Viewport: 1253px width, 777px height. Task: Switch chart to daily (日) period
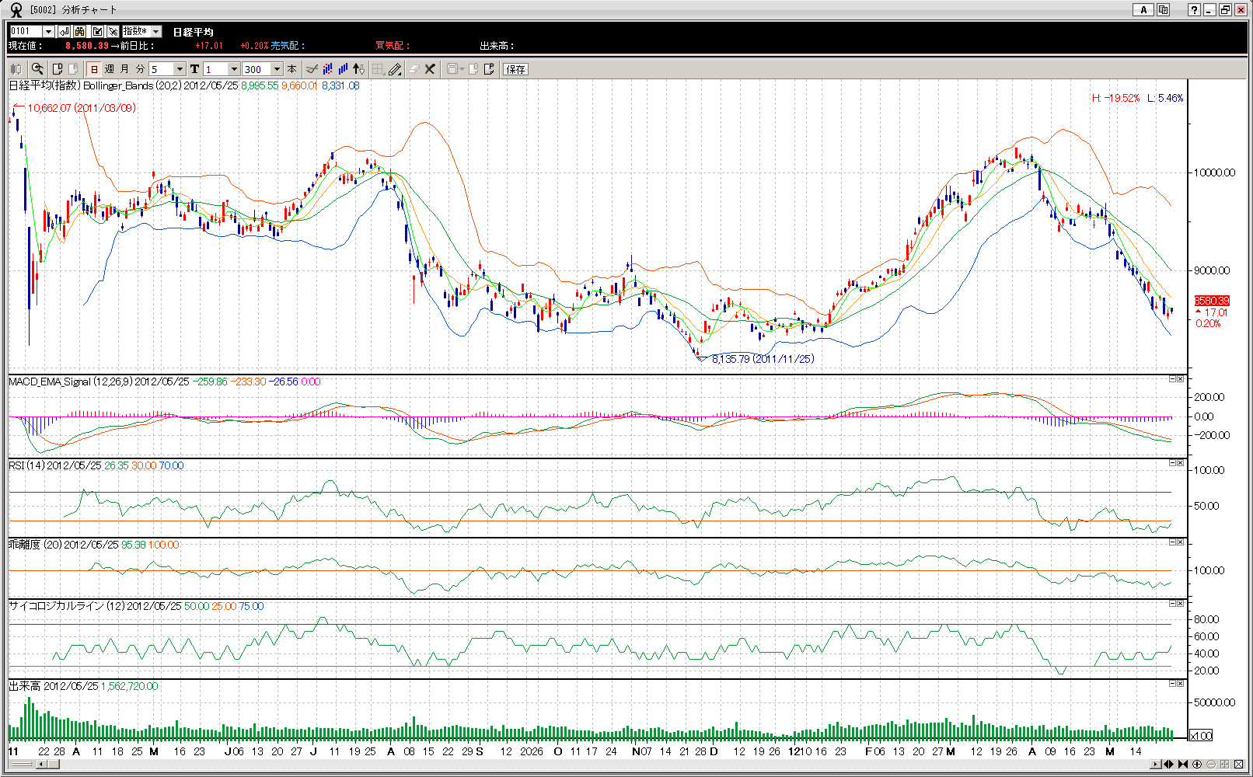(94, 69)
